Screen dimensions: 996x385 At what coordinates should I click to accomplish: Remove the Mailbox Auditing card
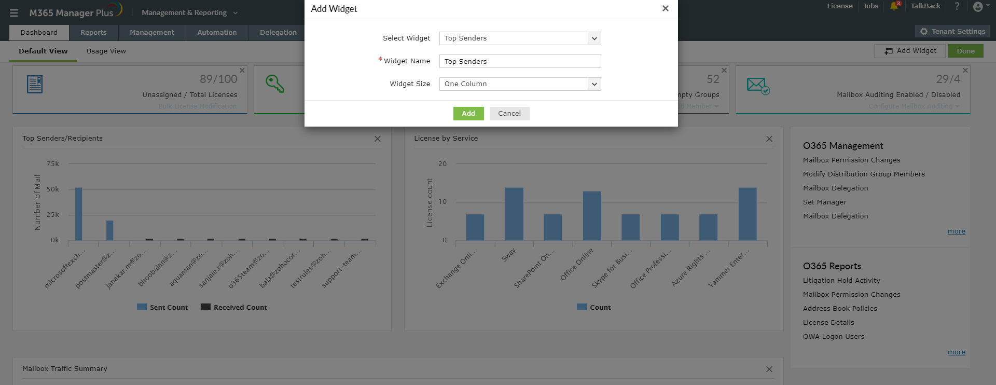coord(965,71)
